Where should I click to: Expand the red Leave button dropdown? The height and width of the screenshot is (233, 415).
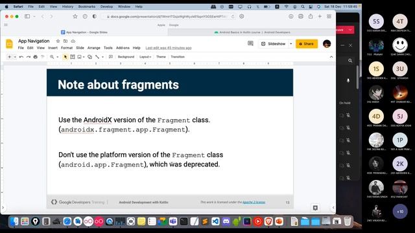(x=350, y=30)
